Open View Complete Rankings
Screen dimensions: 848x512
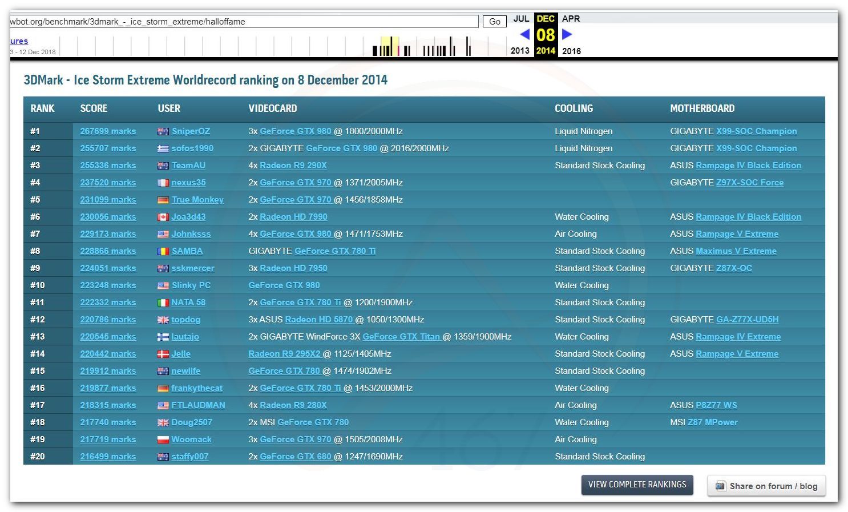pos(637,485)
